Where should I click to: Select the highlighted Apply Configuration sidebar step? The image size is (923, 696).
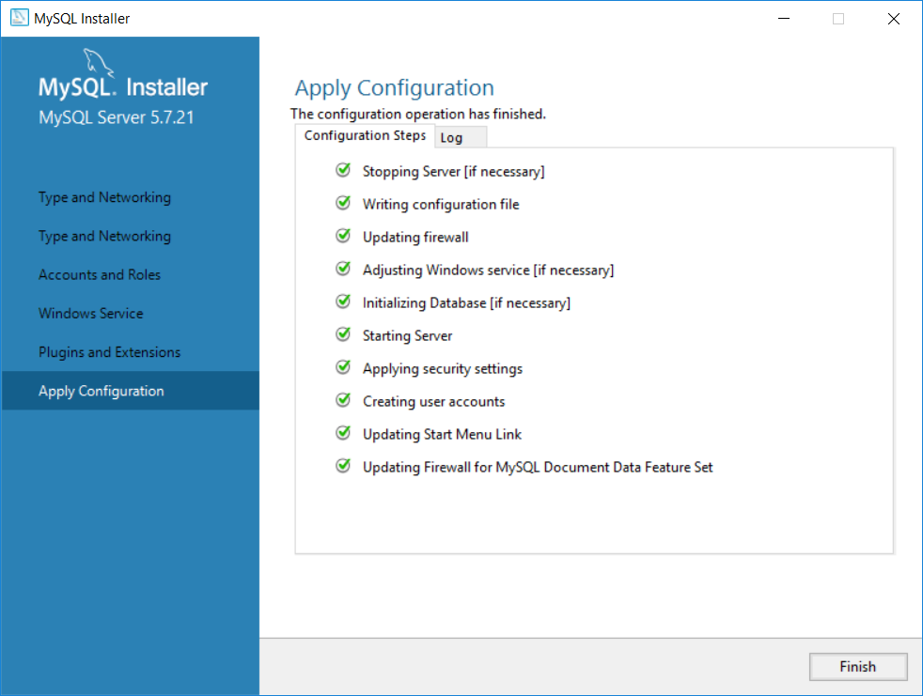102,391
